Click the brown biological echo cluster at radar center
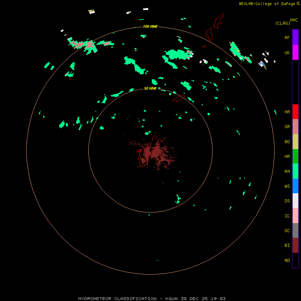The height and width of the screenshot is (301, 301). pos(154,153)
